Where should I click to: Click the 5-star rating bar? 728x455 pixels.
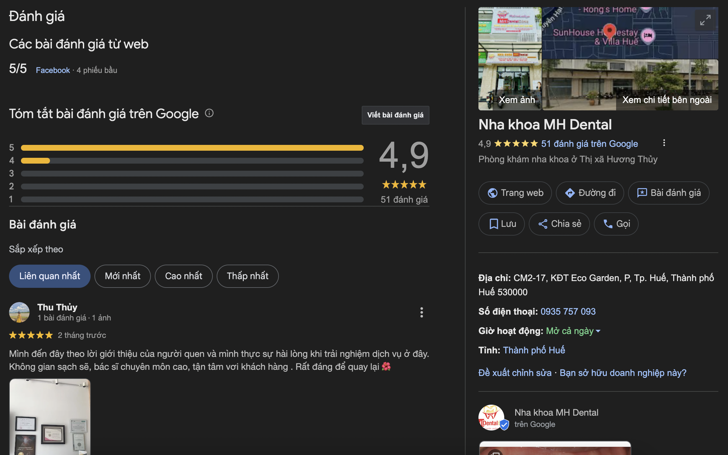[192, 148]
